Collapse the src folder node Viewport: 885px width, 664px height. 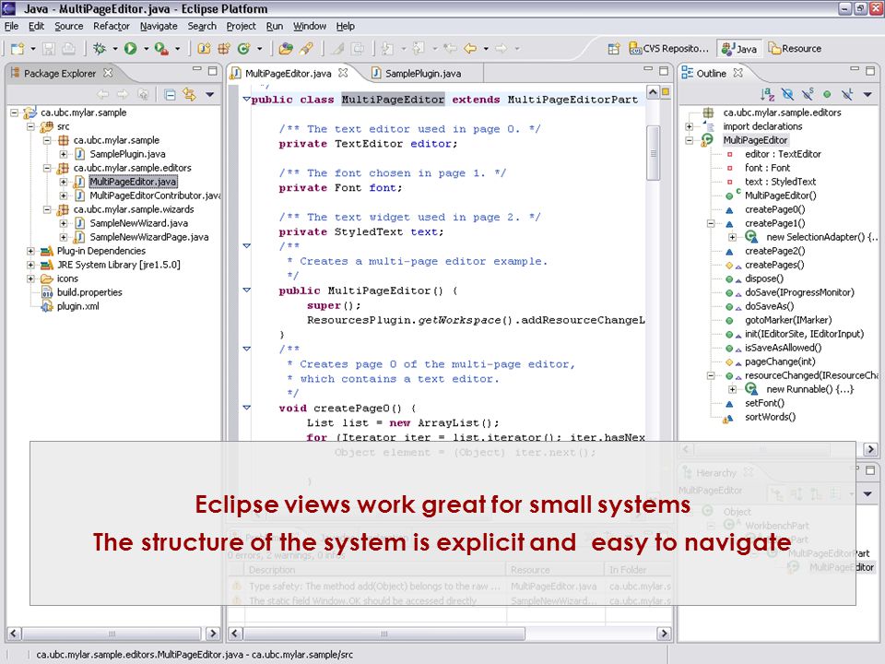31,126
